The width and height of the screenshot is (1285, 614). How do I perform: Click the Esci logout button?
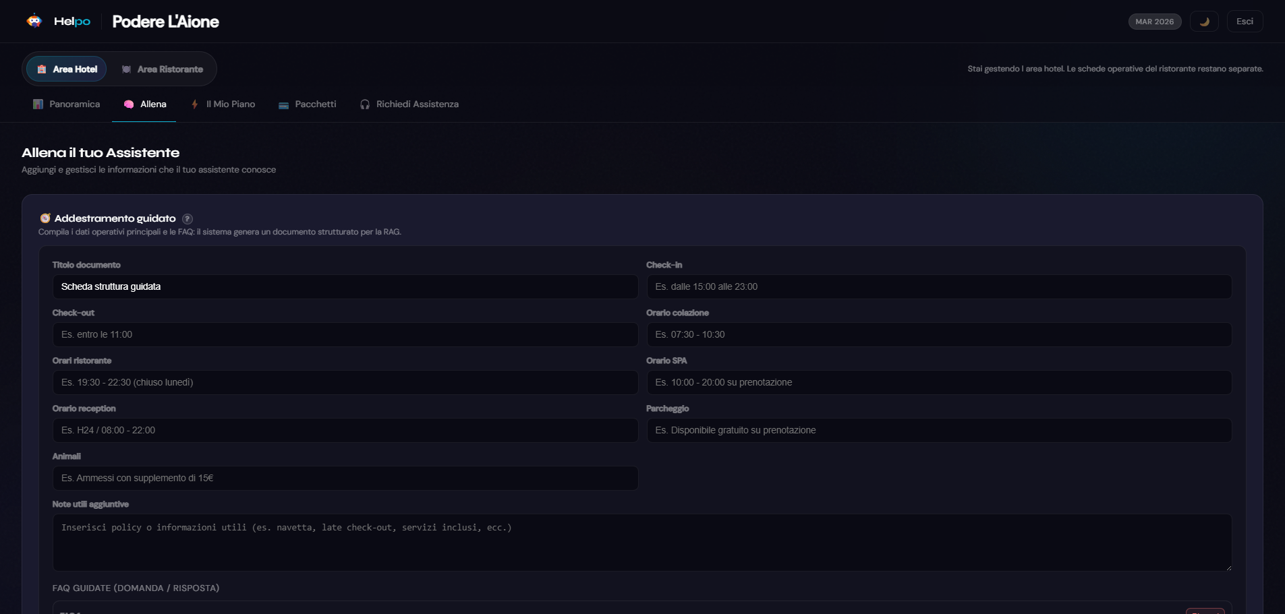[1244, 22]
